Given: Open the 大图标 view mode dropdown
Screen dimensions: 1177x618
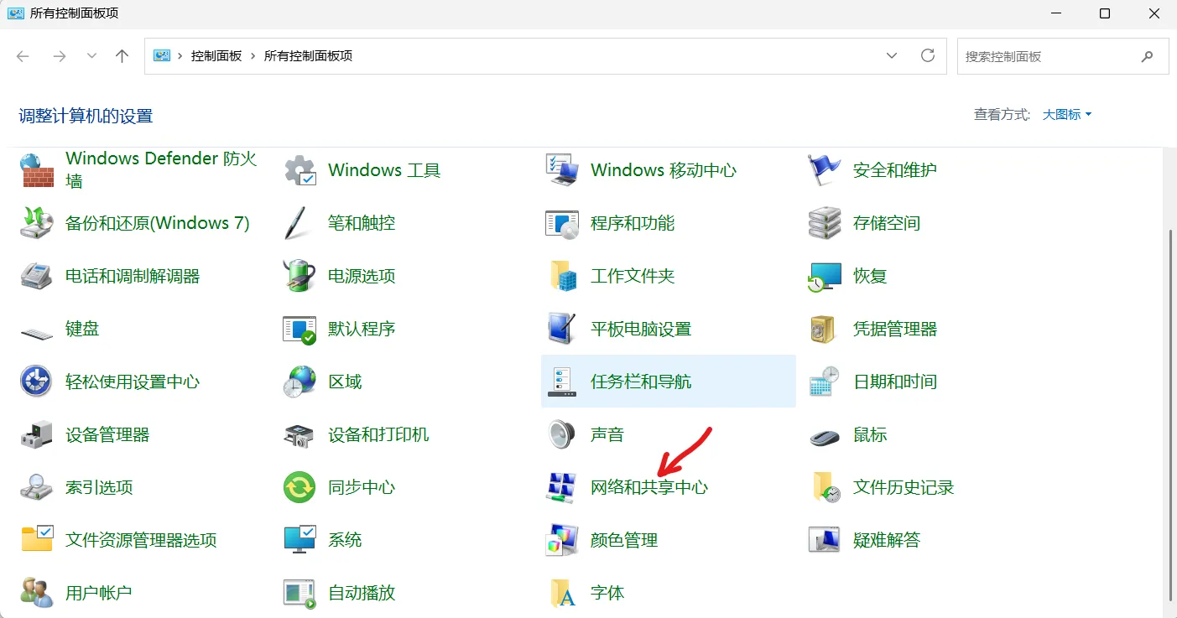Looking at the screenshot, I should [1067, 115].
